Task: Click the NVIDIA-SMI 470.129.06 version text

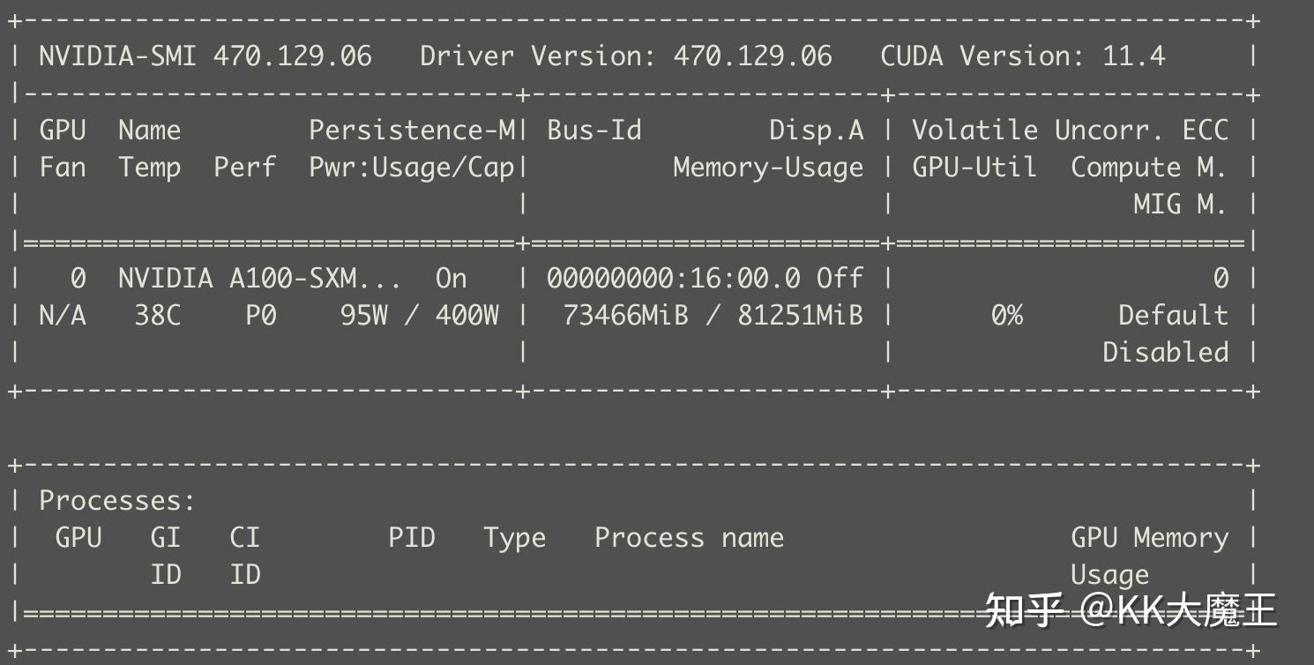Action: coord(205,56)
